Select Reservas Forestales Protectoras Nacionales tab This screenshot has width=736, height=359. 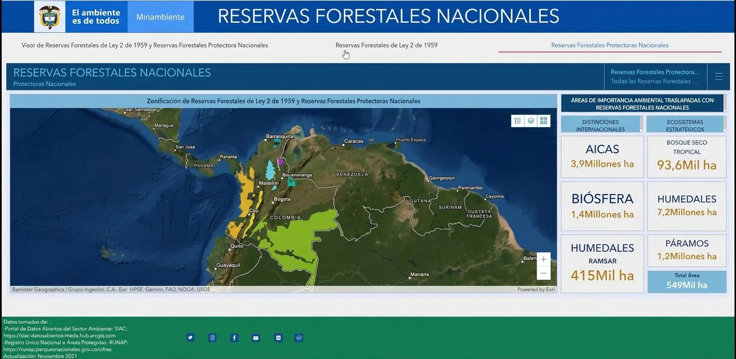click(x=610, y=45)
